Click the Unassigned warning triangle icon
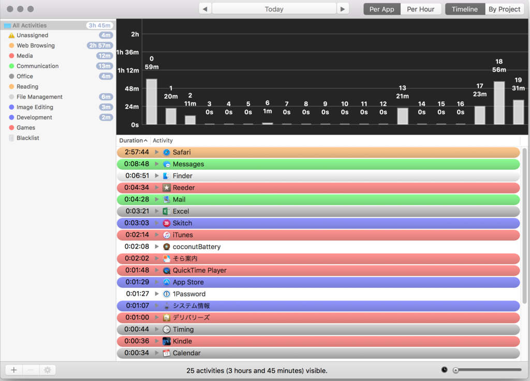The width and height of the screenshot is (530, 381). point(11,35)
